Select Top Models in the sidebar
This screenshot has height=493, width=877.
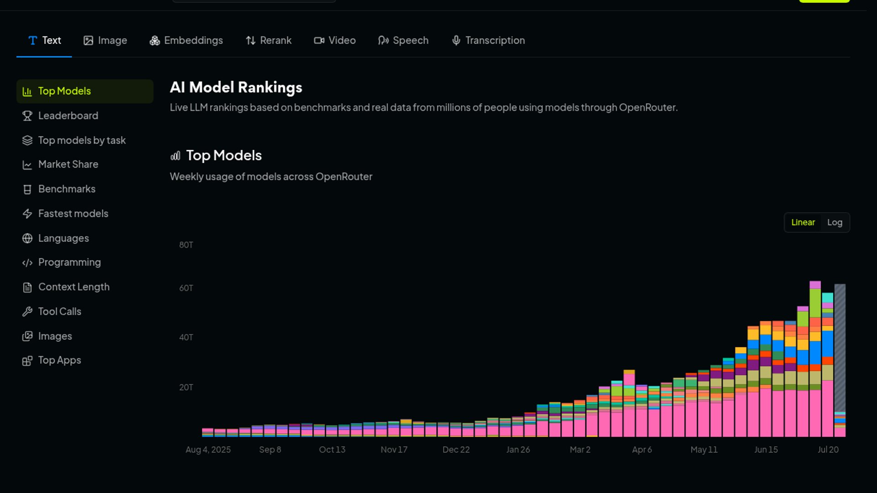click(x=85, y=91)
